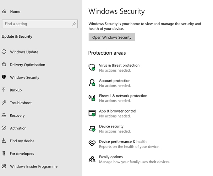Click the App & browser control window icon

(x=92, y=113)
